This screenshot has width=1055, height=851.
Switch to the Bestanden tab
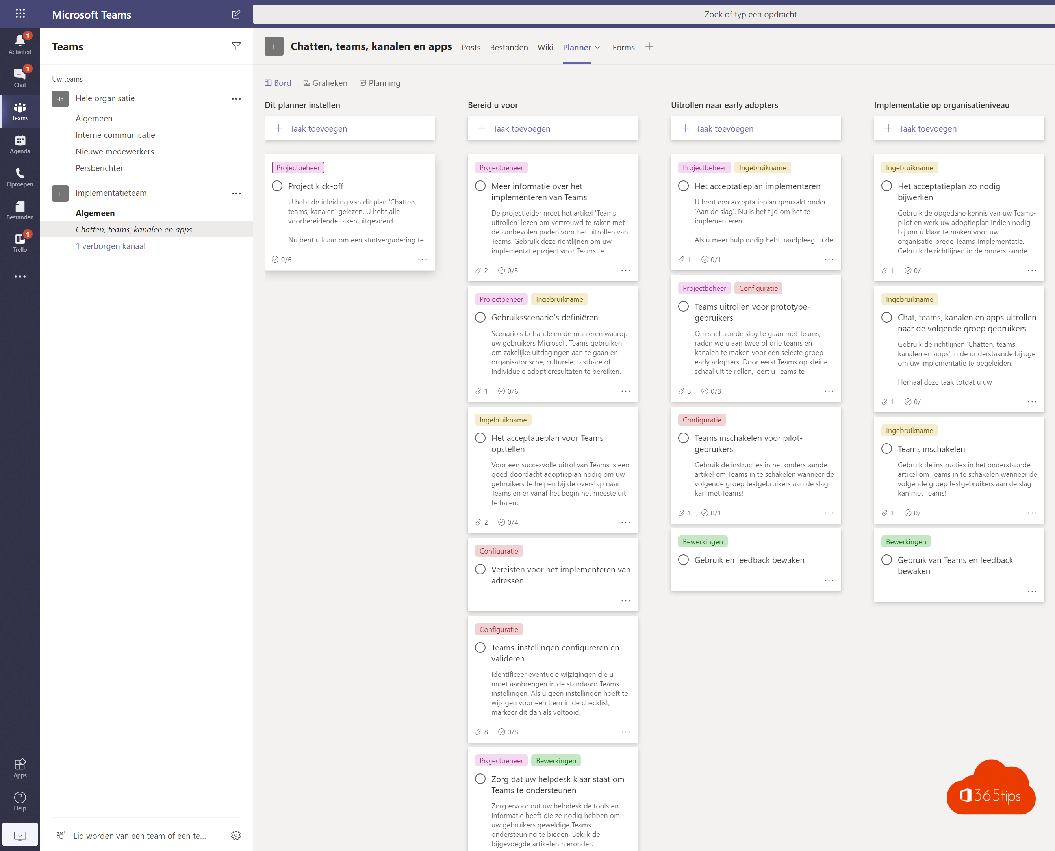509,48
